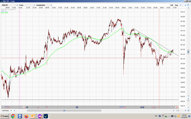Click the horizontal zoom in plus icon
Viewport: 191px width, 119px height.
pyautogui.click(x=185, y=110)
